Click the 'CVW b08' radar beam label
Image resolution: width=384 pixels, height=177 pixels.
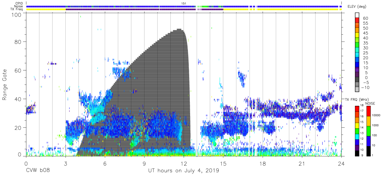tap(38, 171)
